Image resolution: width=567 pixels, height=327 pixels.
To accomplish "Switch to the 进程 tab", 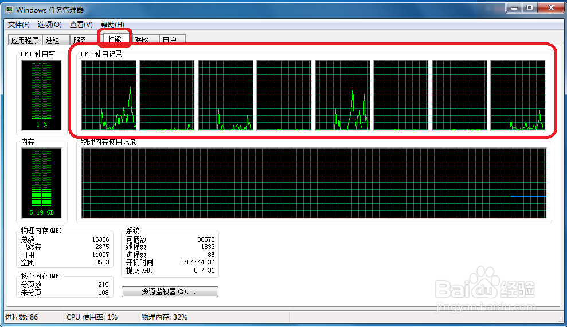I will (56, 40).
